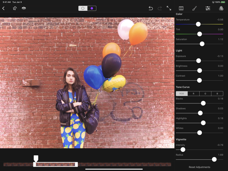Image resolution: width=228 pixels, height=171 pixels.
Task: Click the 9:41 AM clock in status bar
Action: [x=7, y=2]
